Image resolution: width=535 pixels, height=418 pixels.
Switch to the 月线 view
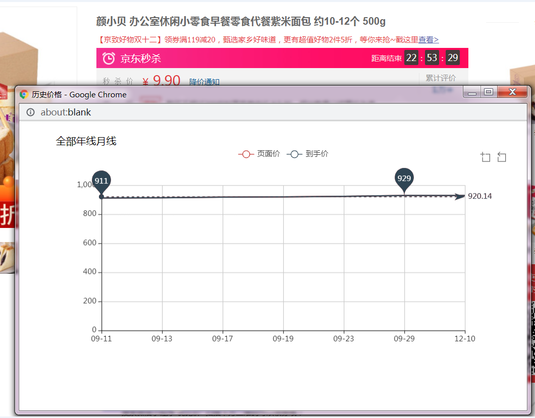click(x=106, y=141)
